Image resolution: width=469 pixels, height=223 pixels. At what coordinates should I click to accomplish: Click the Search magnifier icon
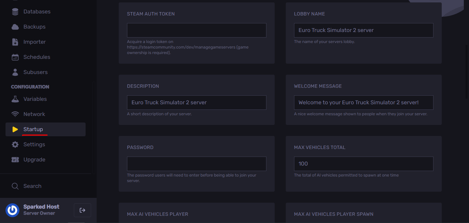click(x=15, y=186)
